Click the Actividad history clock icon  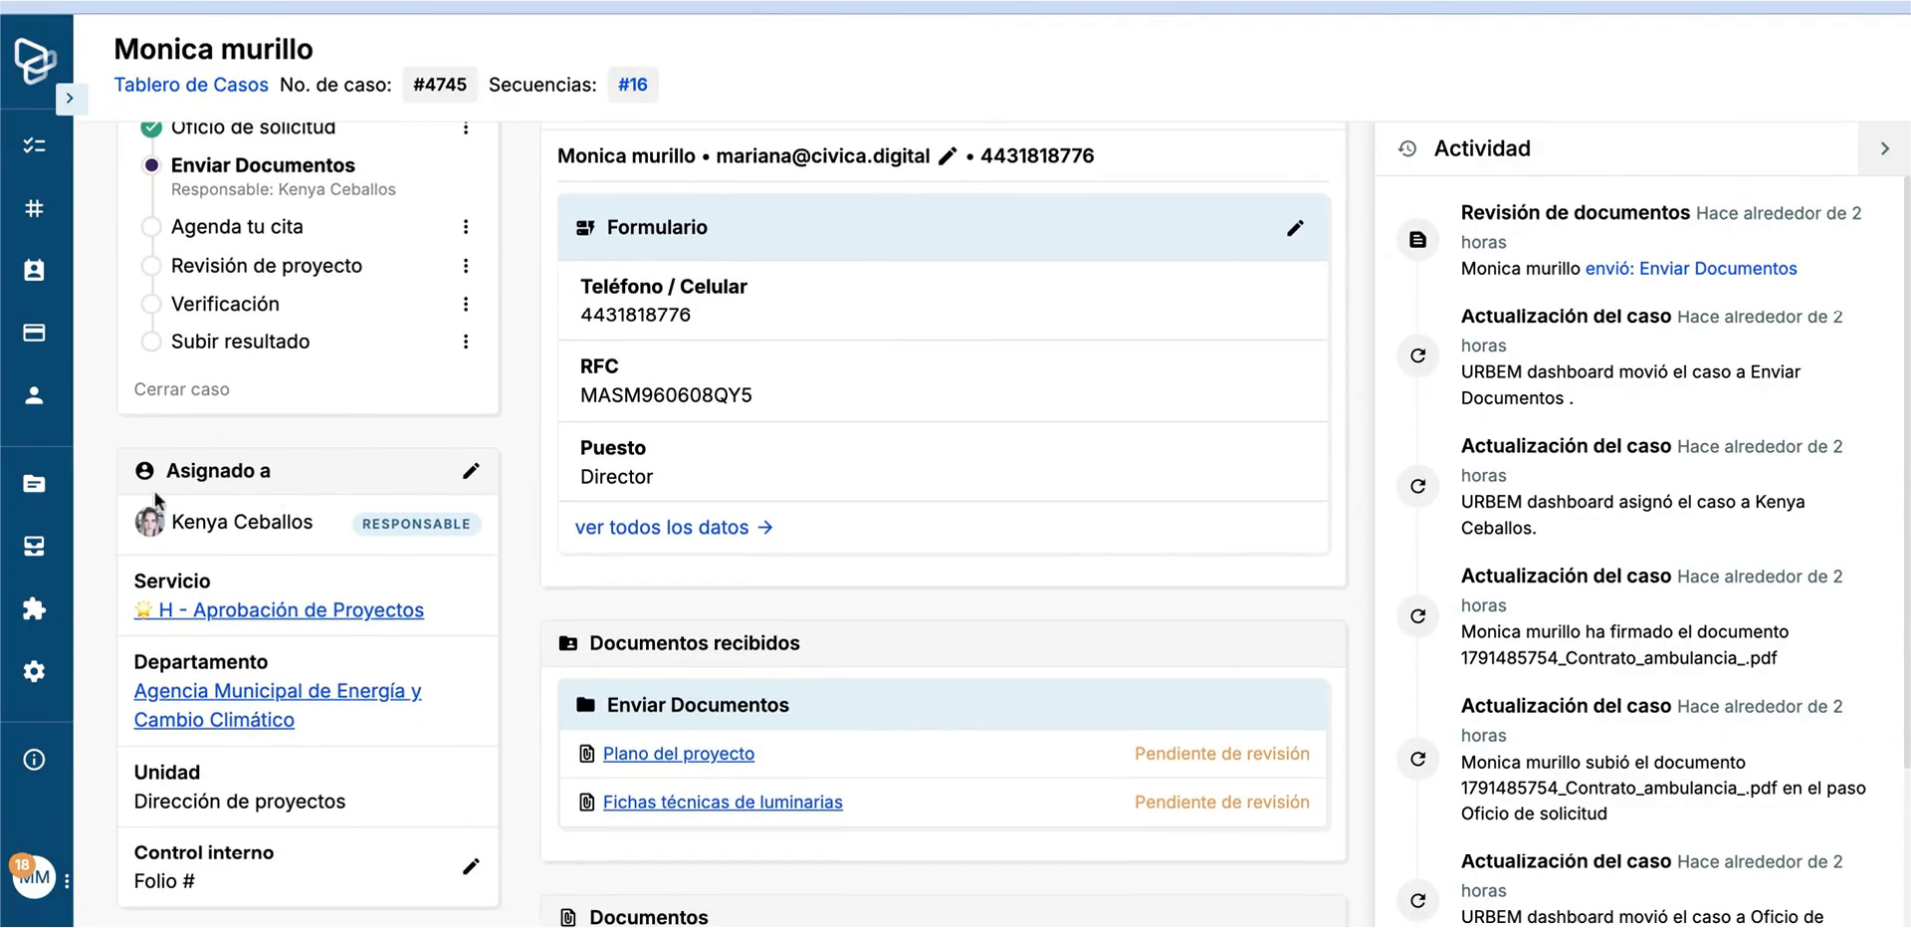click(1407, 148)
